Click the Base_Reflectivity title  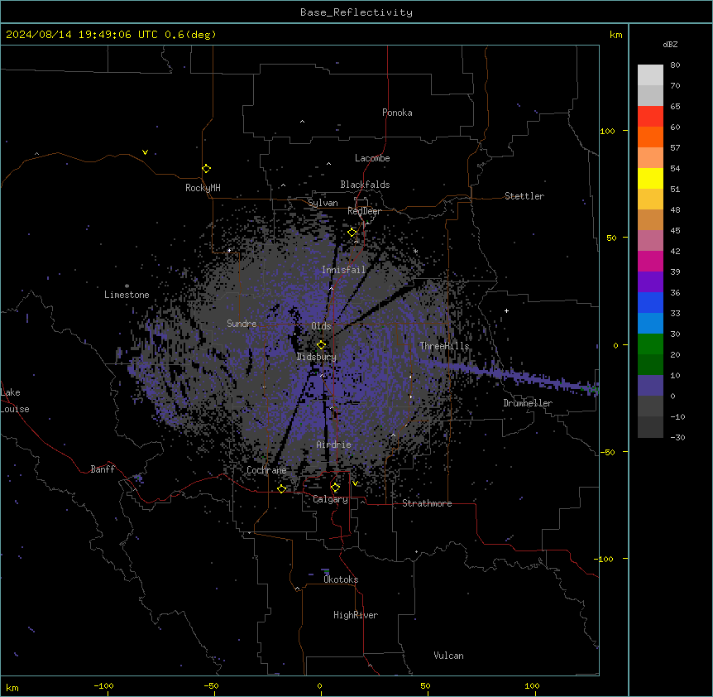pos(356,12)
